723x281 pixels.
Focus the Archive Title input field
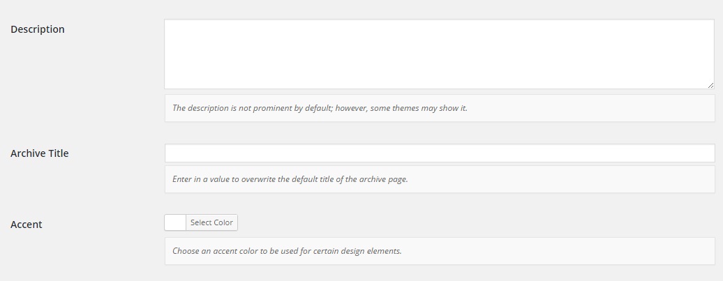440,153
